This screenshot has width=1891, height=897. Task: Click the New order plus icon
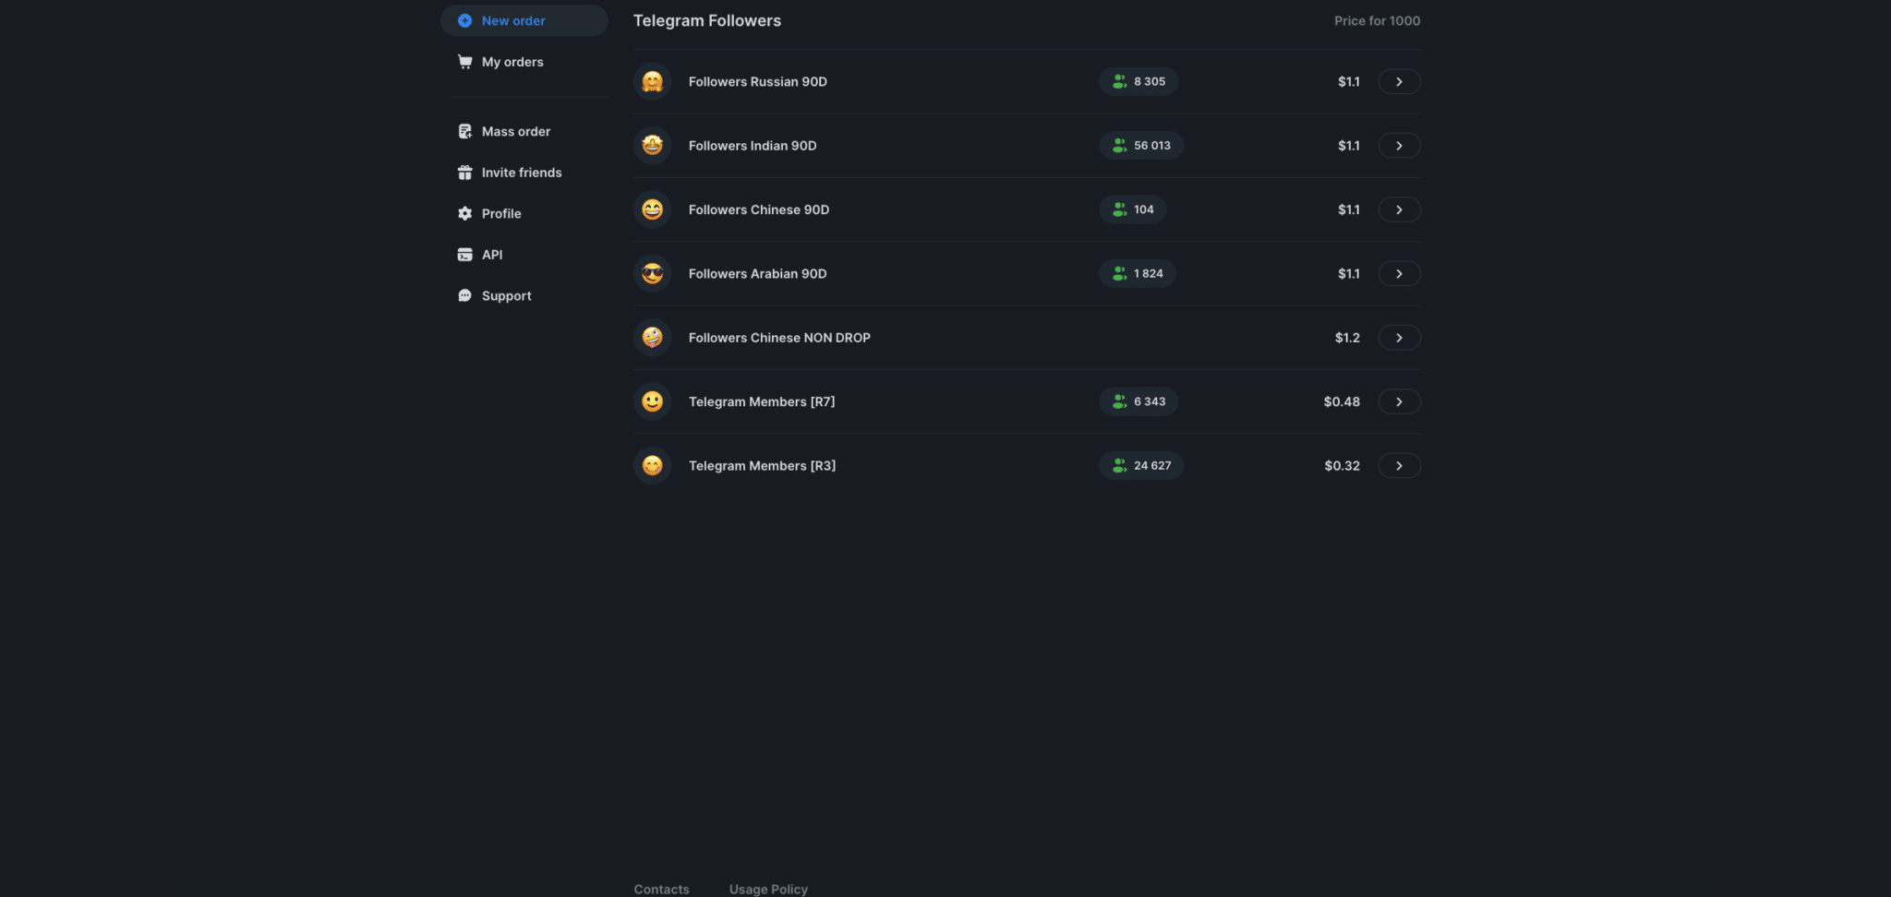tap(464, 20)
